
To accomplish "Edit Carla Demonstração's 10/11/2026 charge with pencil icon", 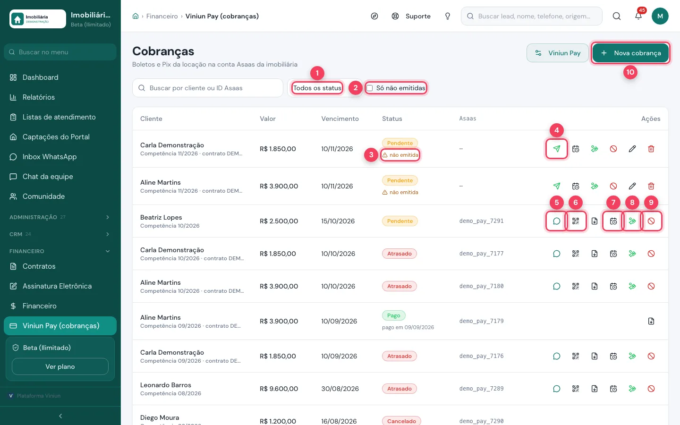I will (x=632, y=149).
